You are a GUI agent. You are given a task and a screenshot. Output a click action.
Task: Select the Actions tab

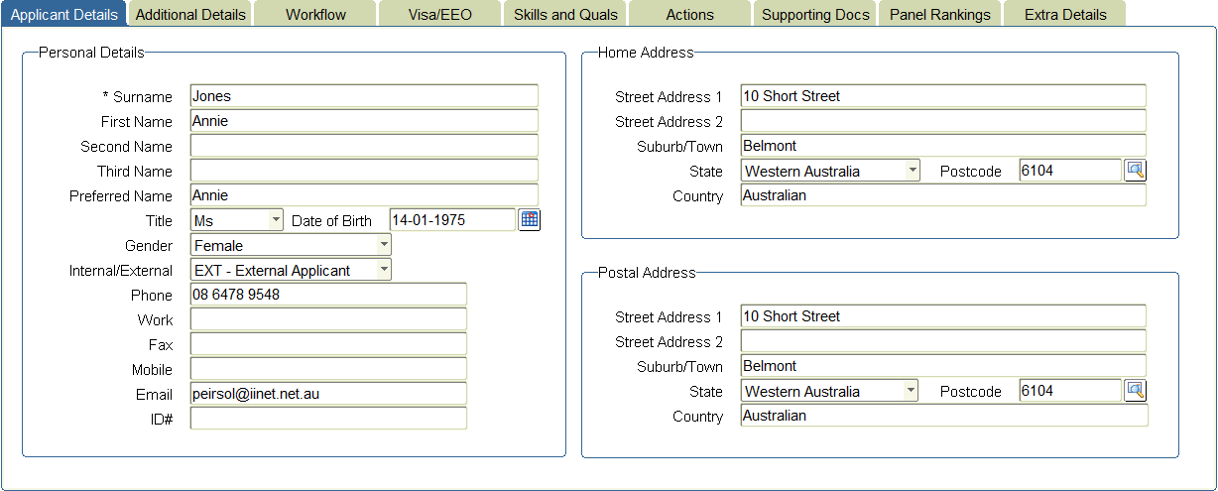click(x=690, y=14)
